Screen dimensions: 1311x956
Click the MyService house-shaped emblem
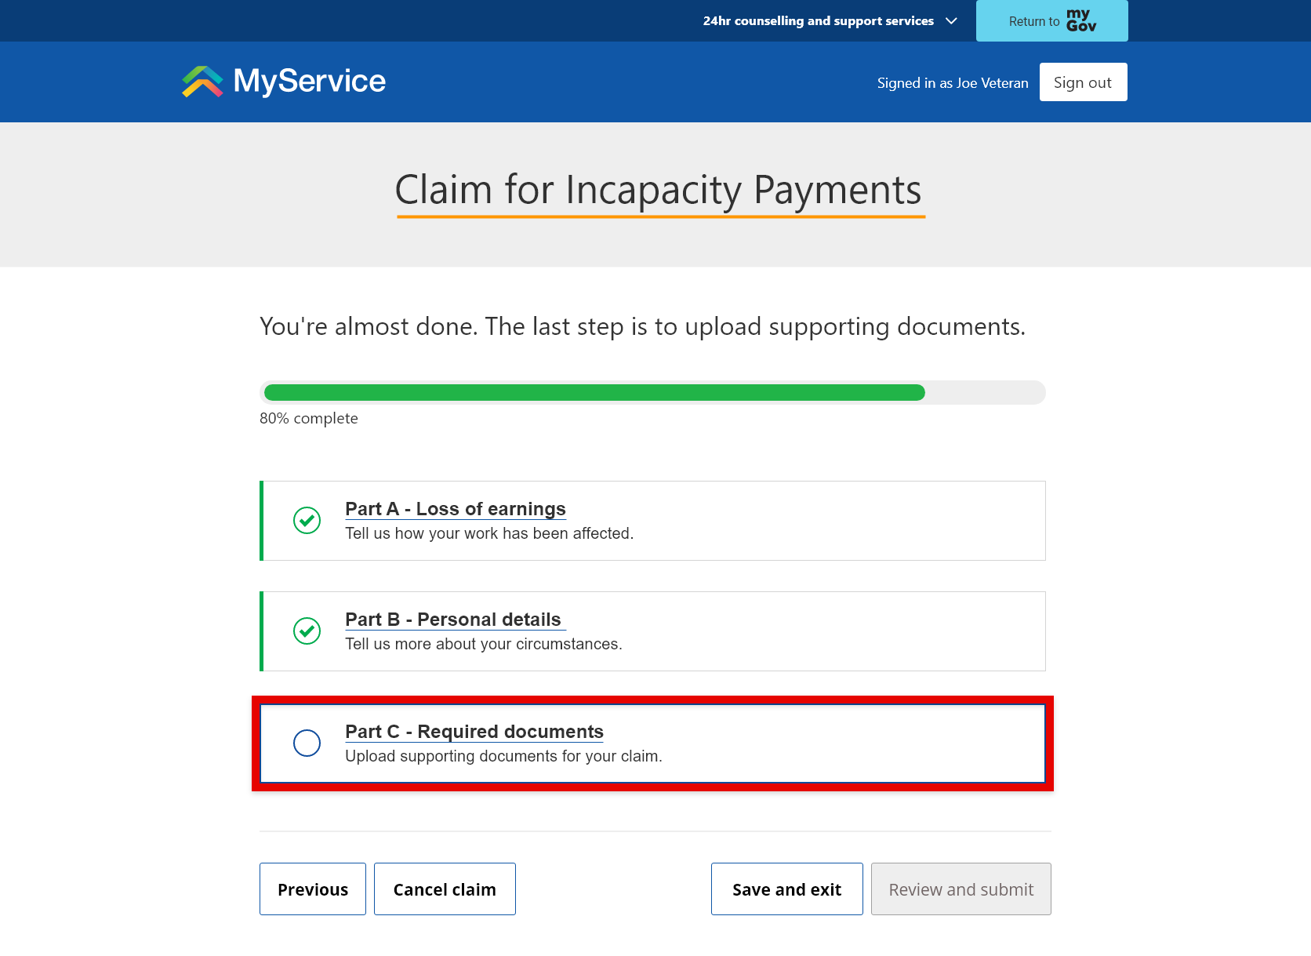click(202, 81)
